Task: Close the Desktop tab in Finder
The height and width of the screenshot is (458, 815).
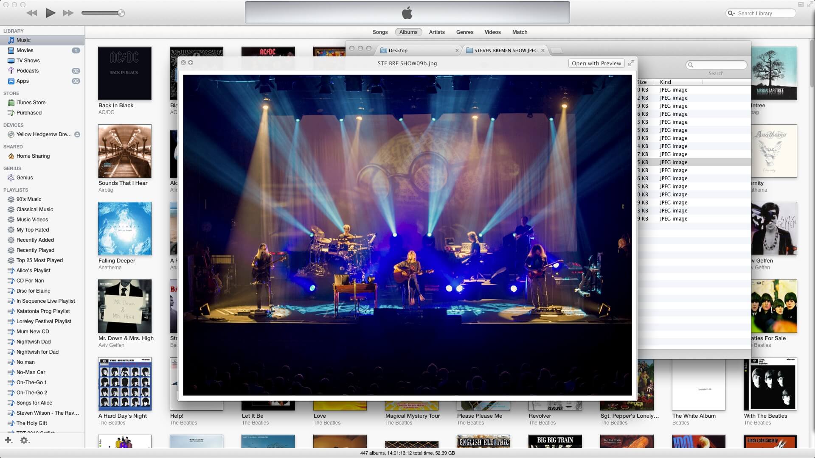Action: [x=457, y=50]
